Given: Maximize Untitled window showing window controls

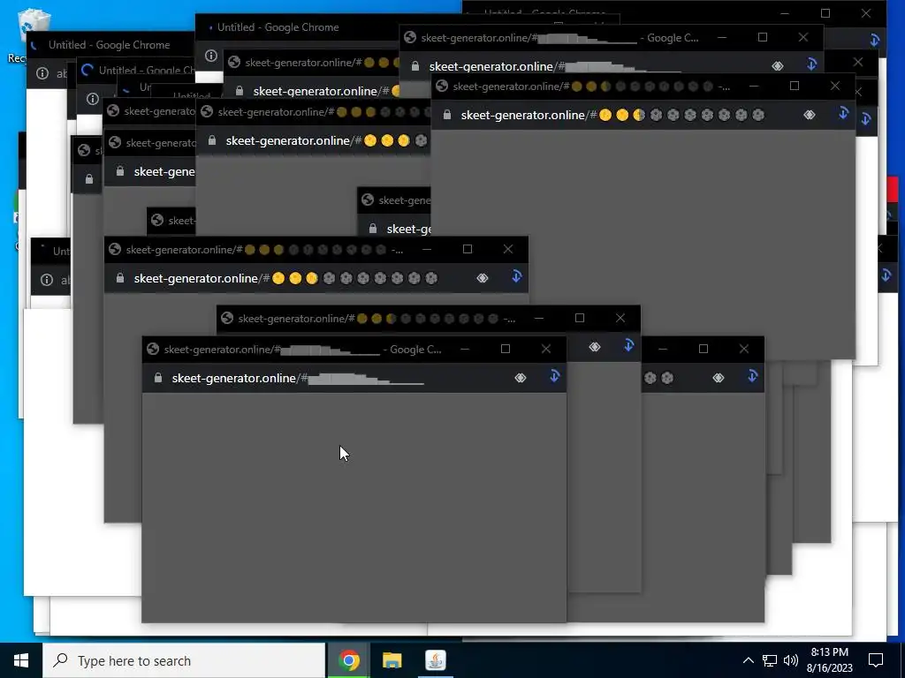Looking at the screenshot, I should pos(825,13).
